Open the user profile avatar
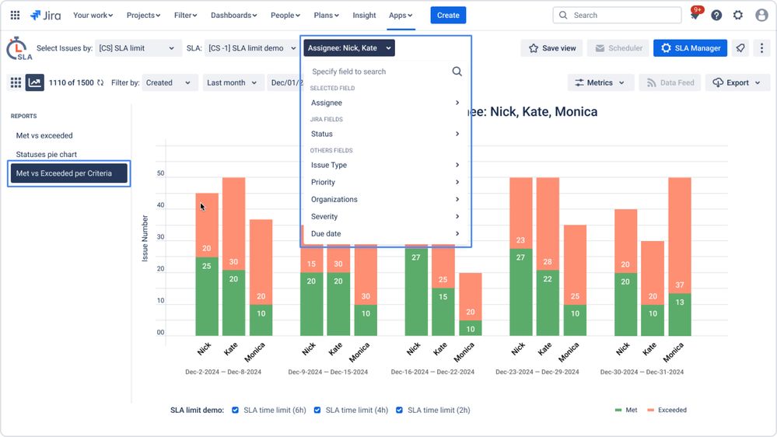The height and width of the screenshot is (437, 777). tap(761, 16)
